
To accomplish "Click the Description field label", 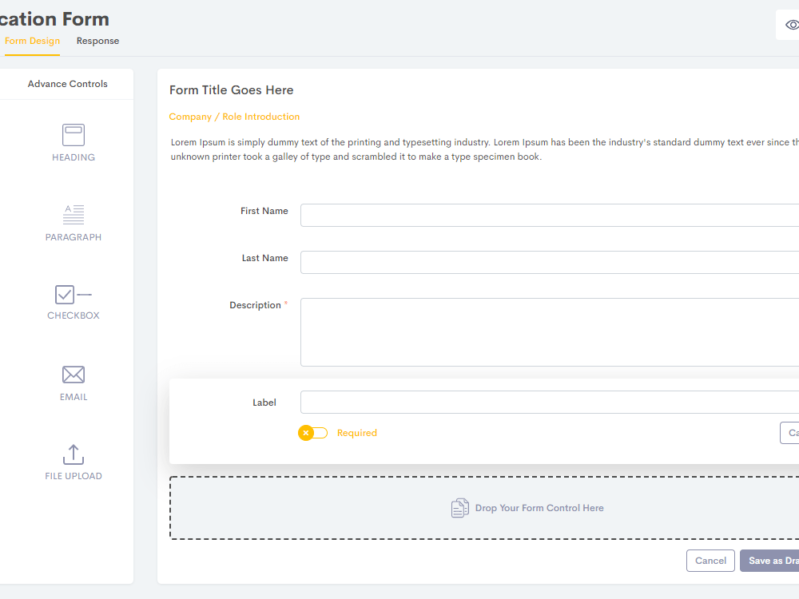I will (x=255, y=305).
